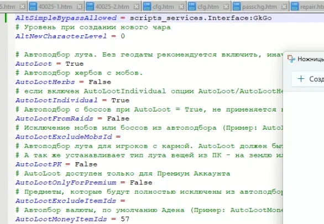Image resolution: width=324 pixels, height=224 pixels.
Task: Click the save-state icon on 40025-1.htm tab
Action: 33,7
